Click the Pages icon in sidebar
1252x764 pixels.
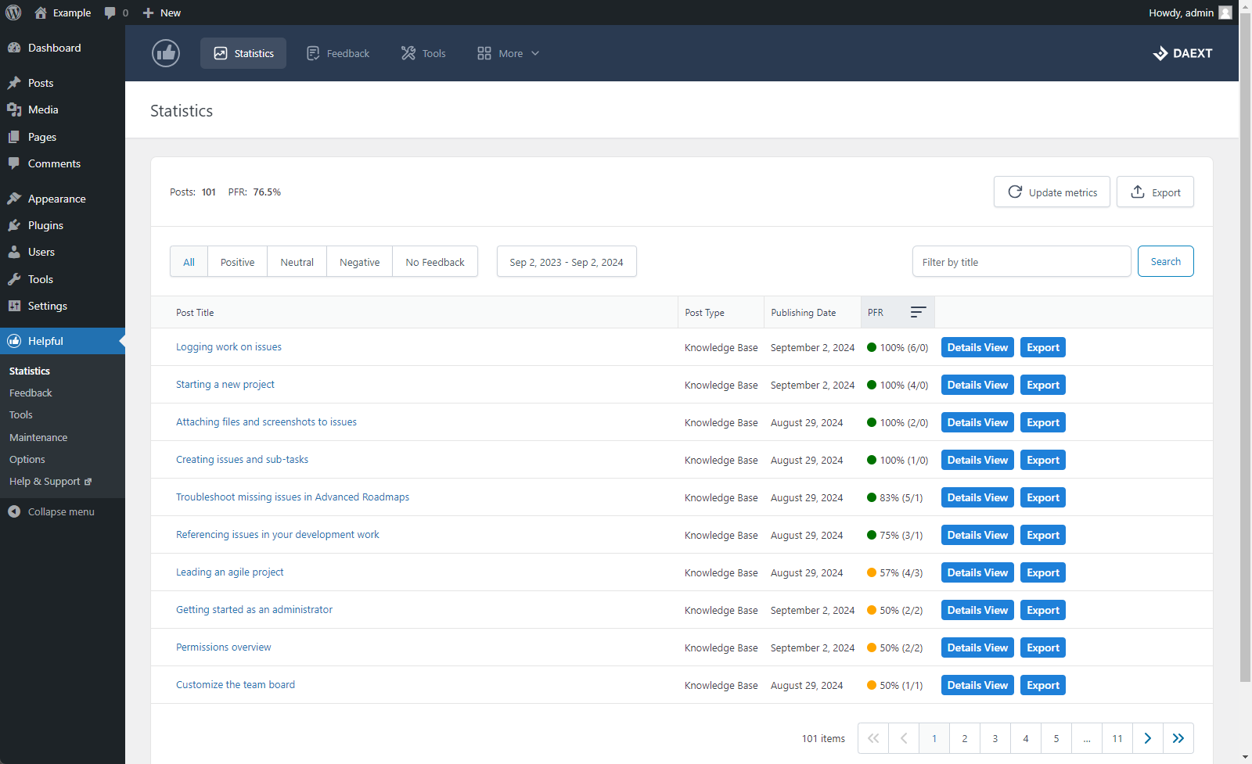[x=14, y=137]
